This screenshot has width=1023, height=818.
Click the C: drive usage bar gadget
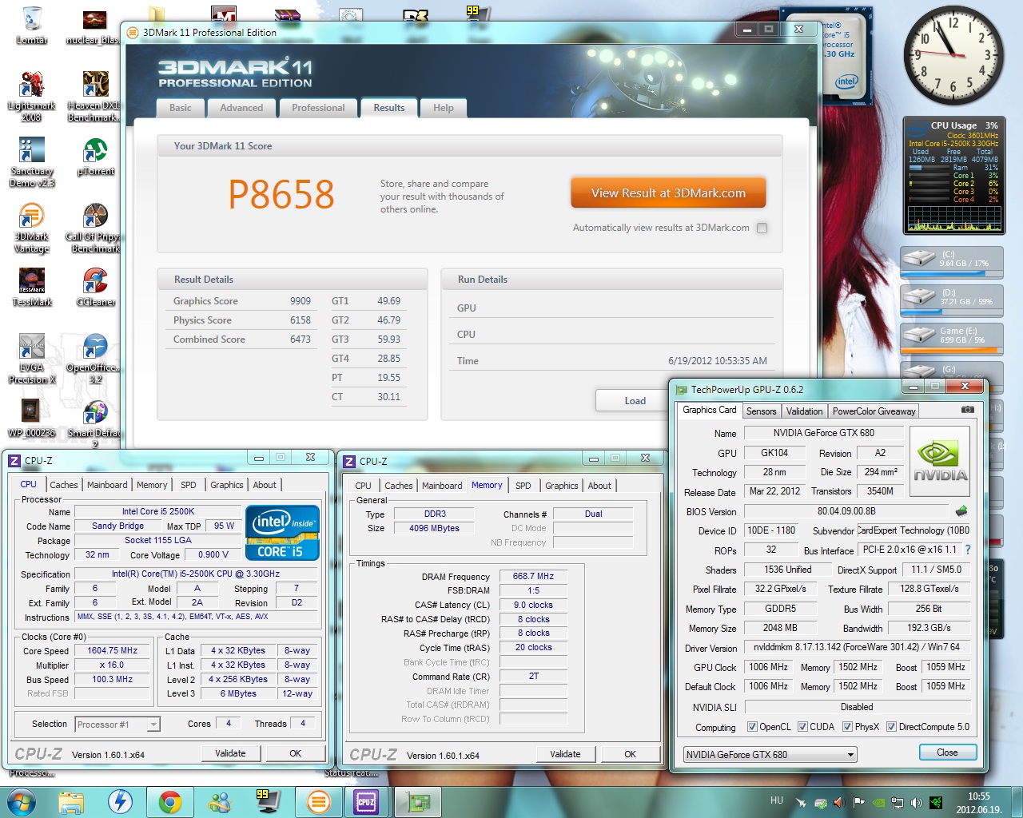[951, 263]
